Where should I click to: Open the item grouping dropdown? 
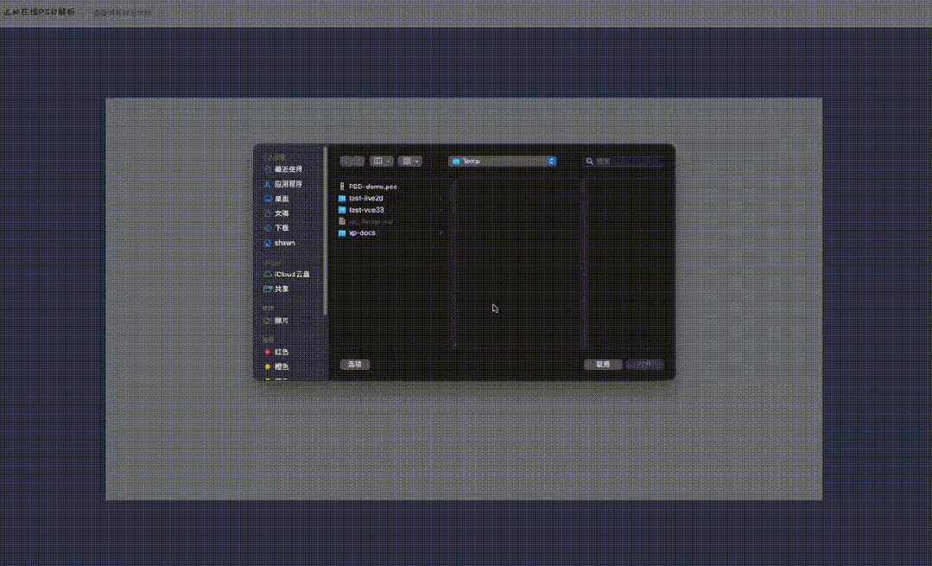410,161
